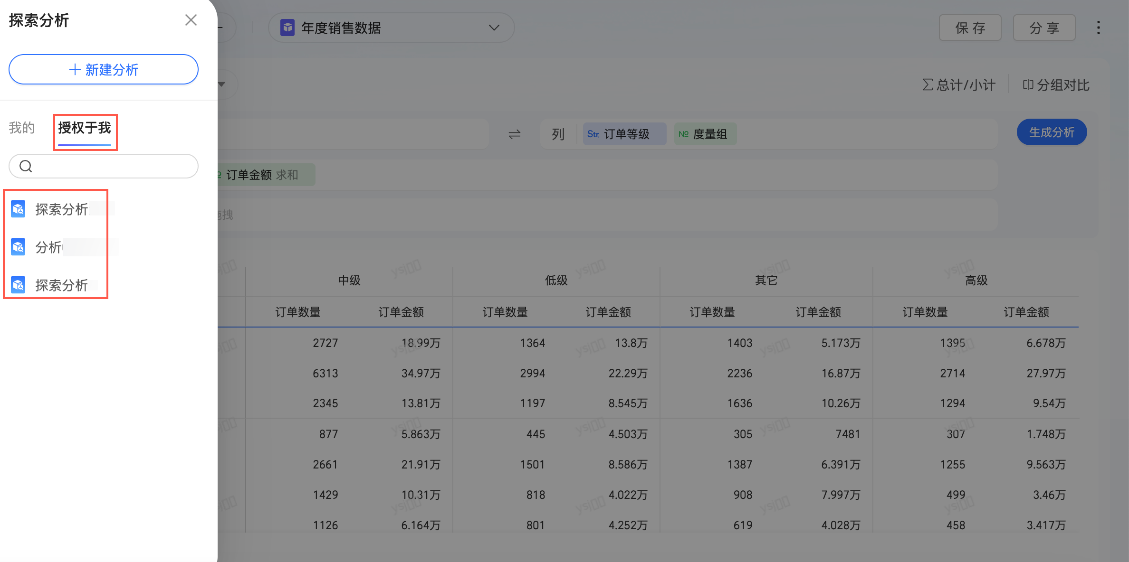Open the last 探索分析 list item

[x=61, y=285]
